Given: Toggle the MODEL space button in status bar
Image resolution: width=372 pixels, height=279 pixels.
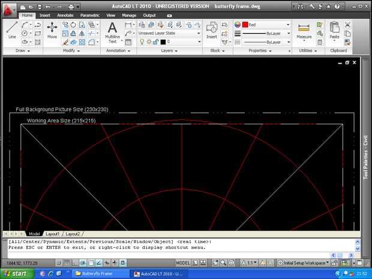Looking at the screenshot, I should [x=183, y=263].
